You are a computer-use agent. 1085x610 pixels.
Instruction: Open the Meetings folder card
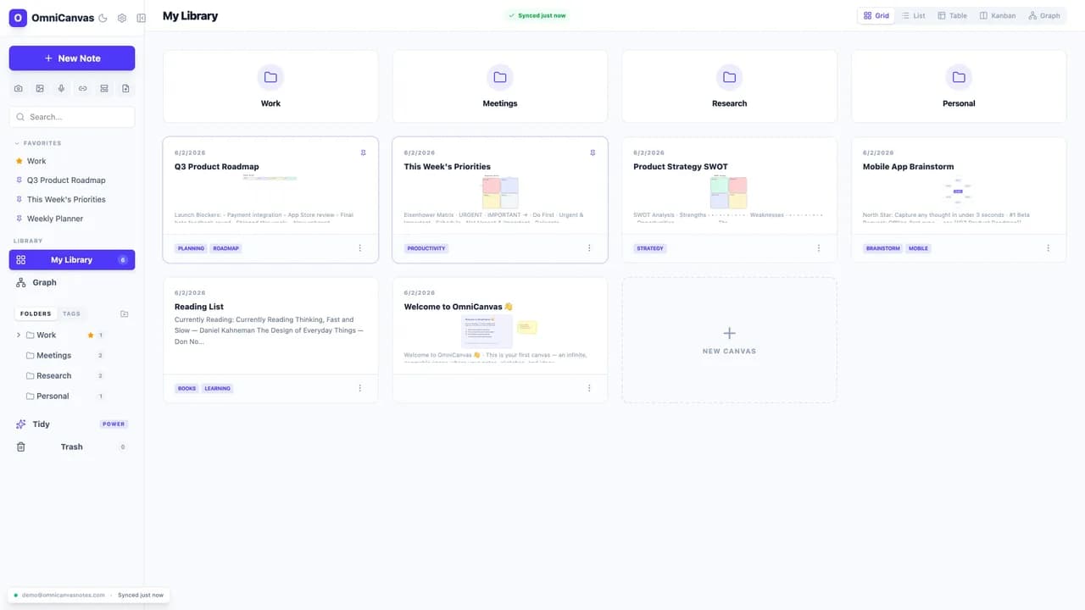500,86
